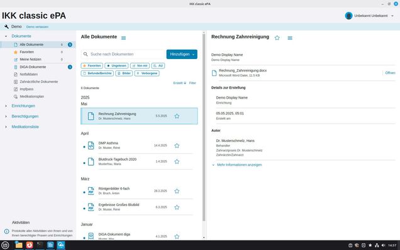Click the Filter link
Image resolution: width=400 pixels, height=250 pixels.
click(x=192, y=83)
